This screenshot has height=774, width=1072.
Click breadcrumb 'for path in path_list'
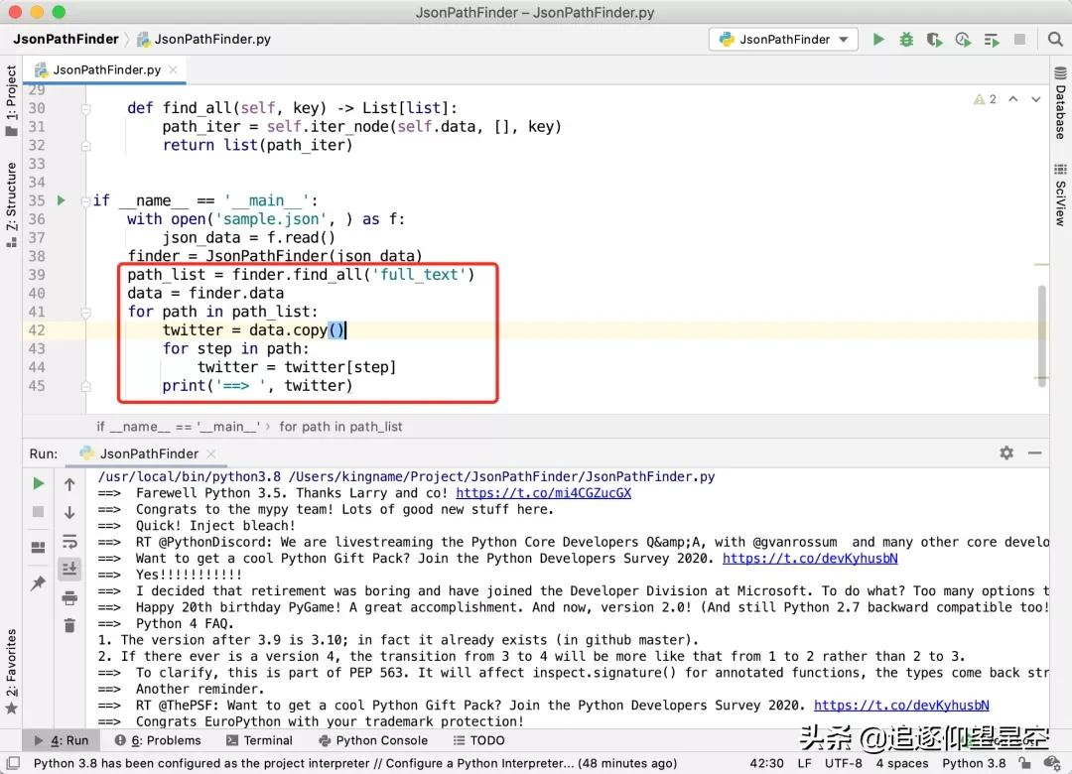click(x=340, y=427)
